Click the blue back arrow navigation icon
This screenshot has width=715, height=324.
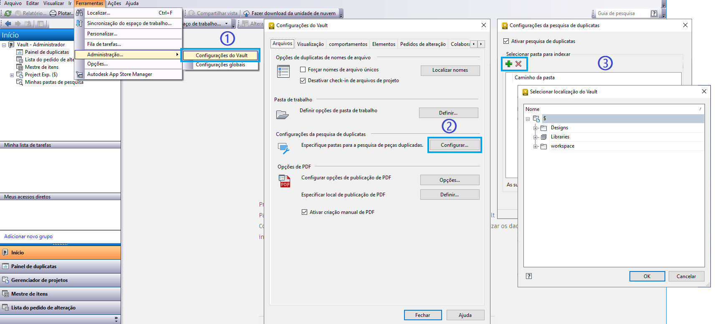(x=8, y=24)
